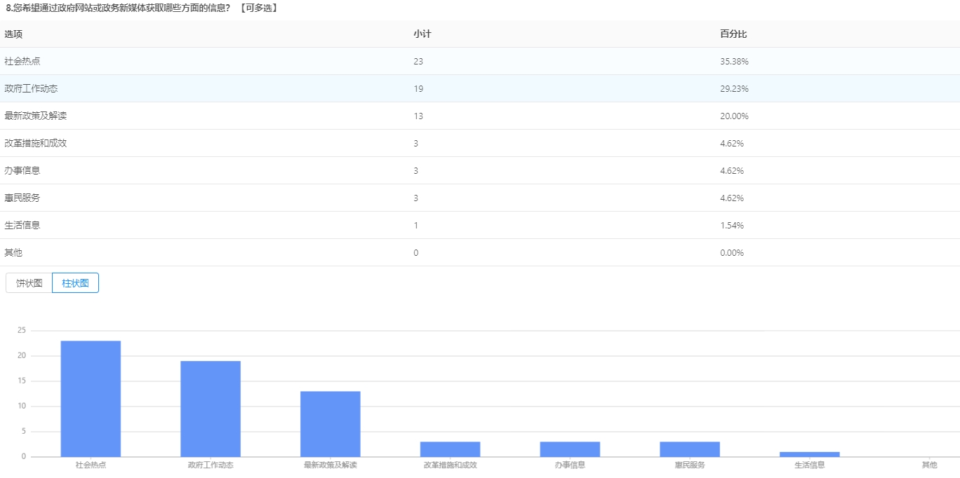The width and height of the screenshot is (960, 478).
Task: Click the 35.38% percentage cell
Action: point(734,61)
